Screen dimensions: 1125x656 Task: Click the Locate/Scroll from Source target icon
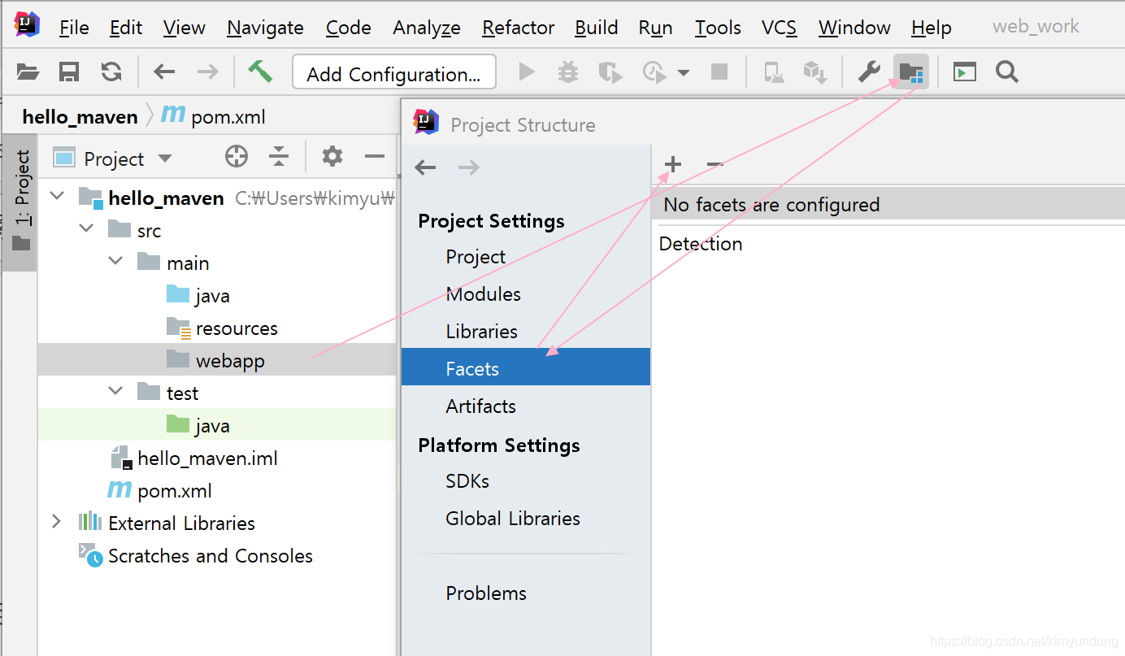pyautogui.click(x=237, y=157)
